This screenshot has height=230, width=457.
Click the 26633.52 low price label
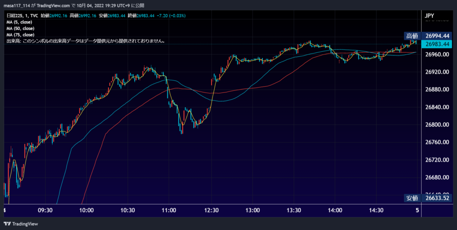point(437,198)
